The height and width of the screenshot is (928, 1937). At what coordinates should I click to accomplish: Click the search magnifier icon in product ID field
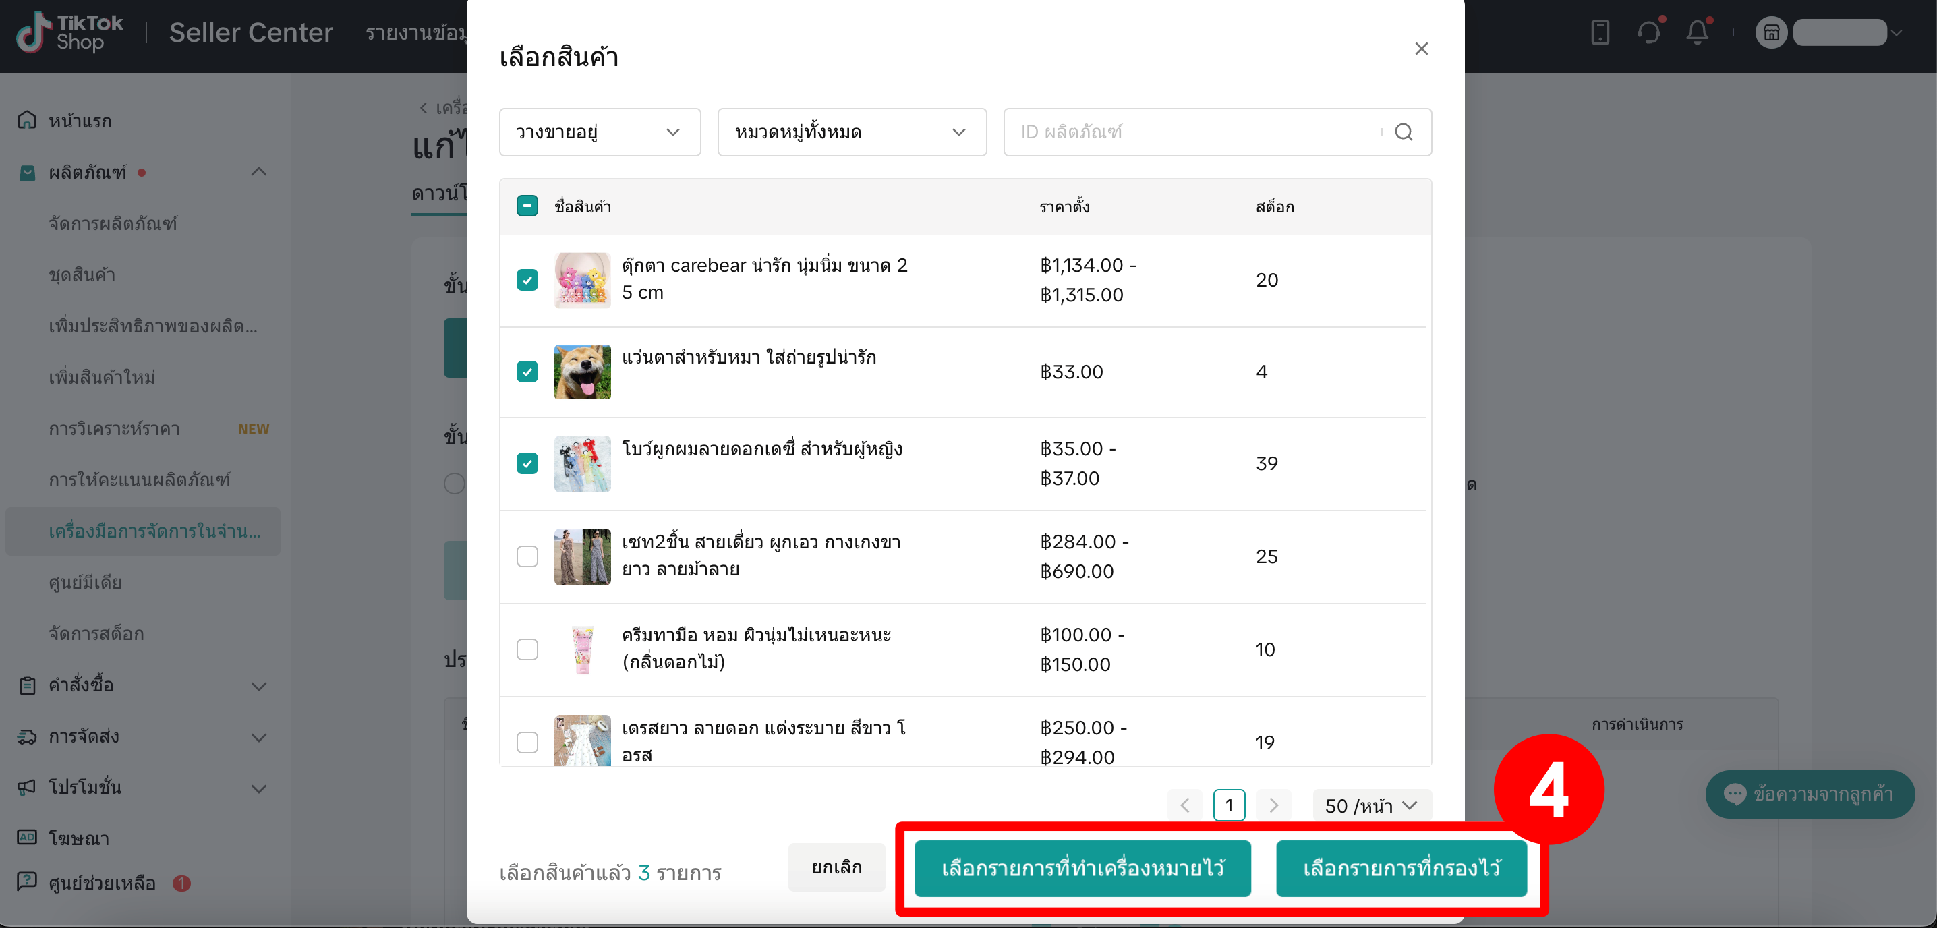click(x=1403, y=132)
